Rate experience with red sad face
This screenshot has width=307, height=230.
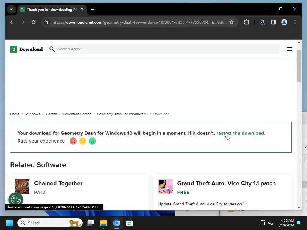[73, 141]
